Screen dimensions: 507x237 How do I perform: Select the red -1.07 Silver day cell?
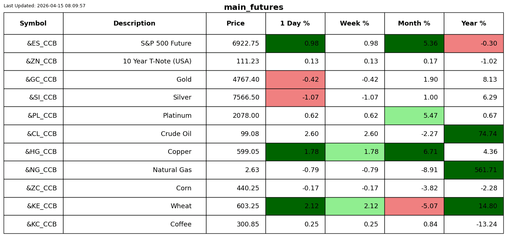[x=295, y=98]
